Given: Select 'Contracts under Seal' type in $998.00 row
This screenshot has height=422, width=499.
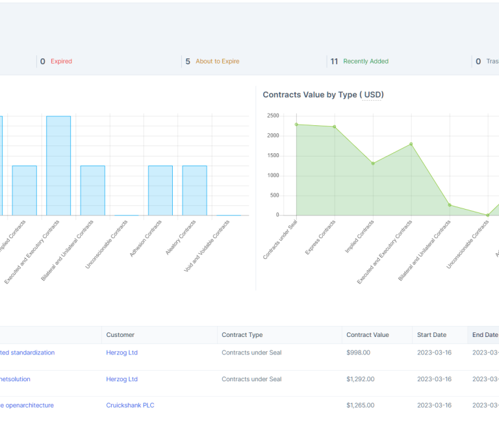Looking at the screenshot, I should (251, 353).
